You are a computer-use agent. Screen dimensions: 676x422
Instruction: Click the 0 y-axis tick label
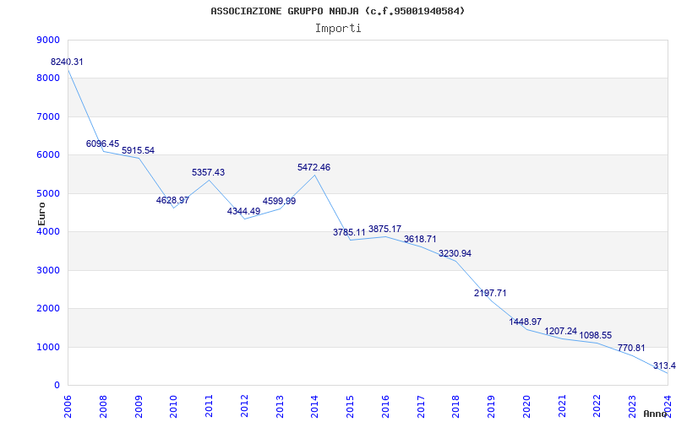pyautogui.click(x=57, y=386)
